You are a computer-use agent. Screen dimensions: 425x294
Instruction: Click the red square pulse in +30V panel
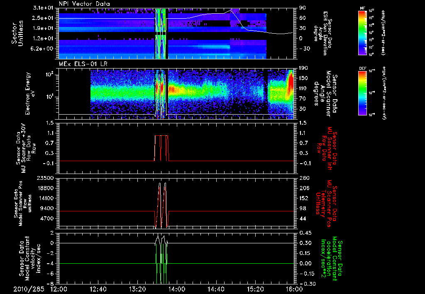[161, 148]
